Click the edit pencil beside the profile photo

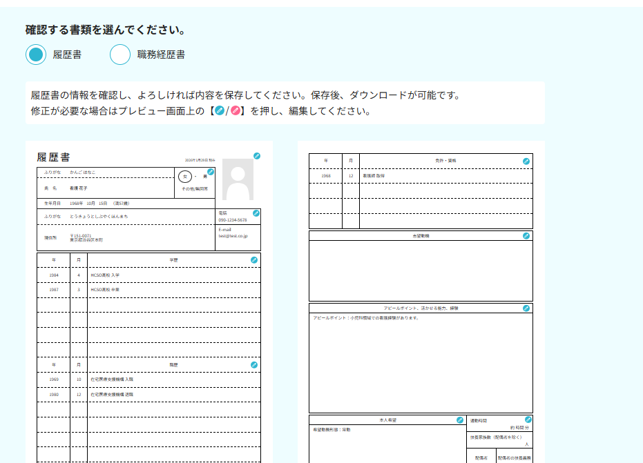(x=257, y=156)
